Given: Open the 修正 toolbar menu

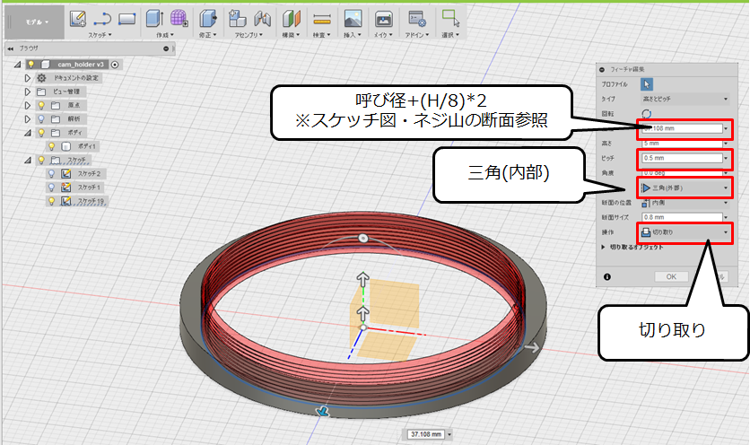Looking at the screenshot, I should coord(207,35).
